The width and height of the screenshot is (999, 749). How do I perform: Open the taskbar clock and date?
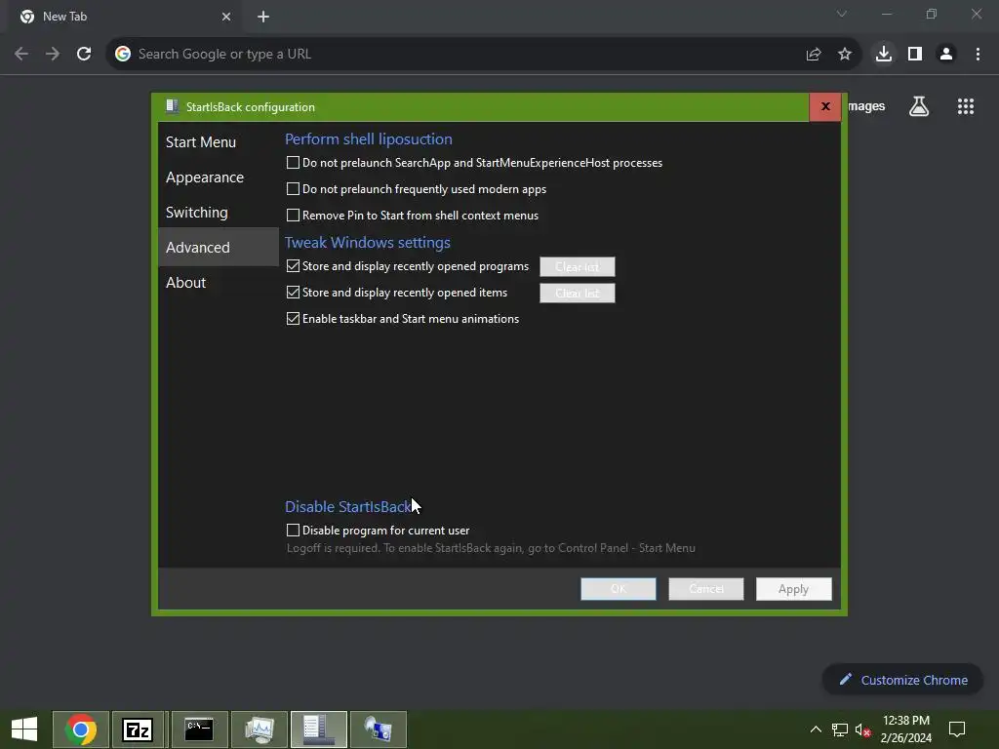pyautogui.click(x=906, y=729)
